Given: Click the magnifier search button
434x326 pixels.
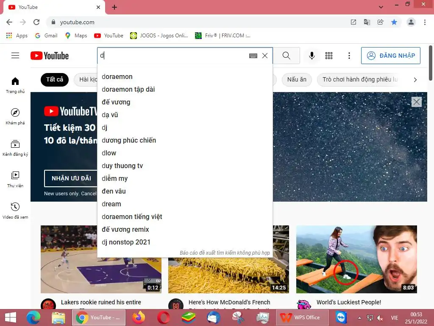Looking at the screenshot, I should click(287, 56).
